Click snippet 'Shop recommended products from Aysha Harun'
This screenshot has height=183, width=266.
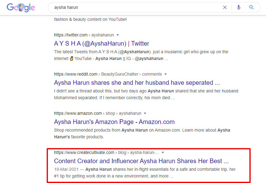pyautogui.click(x=101, y=130)
